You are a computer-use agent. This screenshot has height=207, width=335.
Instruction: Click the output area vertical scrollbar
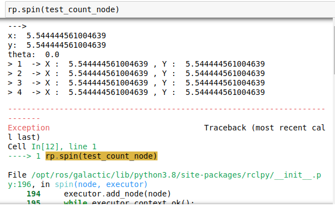[x=334, y=51]
